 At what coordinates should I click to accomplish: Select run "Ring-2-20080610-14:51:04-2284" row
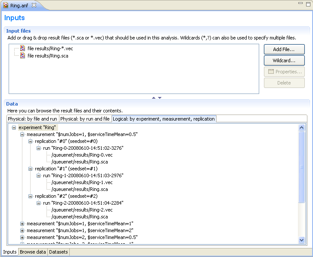tap(83, 203)
